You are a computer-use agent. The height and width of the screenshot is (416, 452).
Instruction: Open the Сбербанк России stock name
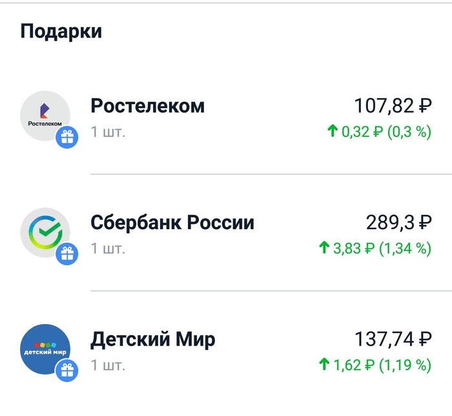172,223
